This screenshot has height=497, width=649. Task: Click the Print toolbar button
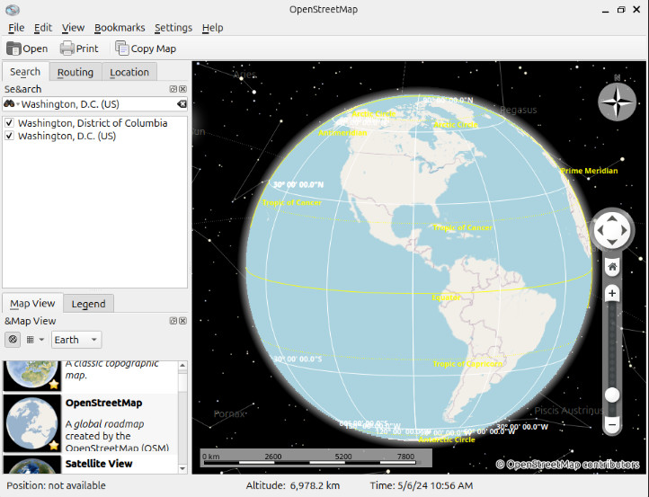coord(79,49)
